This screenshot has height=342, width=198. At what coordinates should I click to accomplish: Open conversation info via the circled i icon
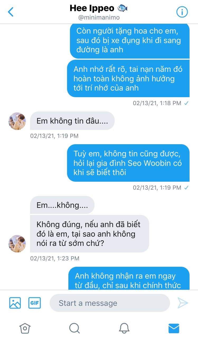[x=182, y=12]
